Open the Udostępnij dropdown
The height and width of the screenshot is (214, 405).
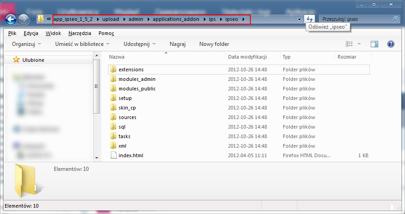click(x=140, y=44)
